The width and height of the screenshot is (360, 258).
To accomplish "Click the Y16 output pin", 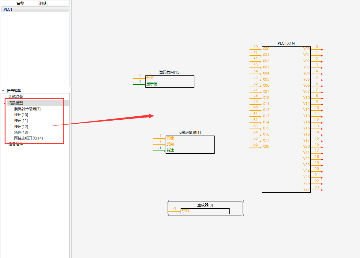I will pyautogui.click(x=306, y=134).
